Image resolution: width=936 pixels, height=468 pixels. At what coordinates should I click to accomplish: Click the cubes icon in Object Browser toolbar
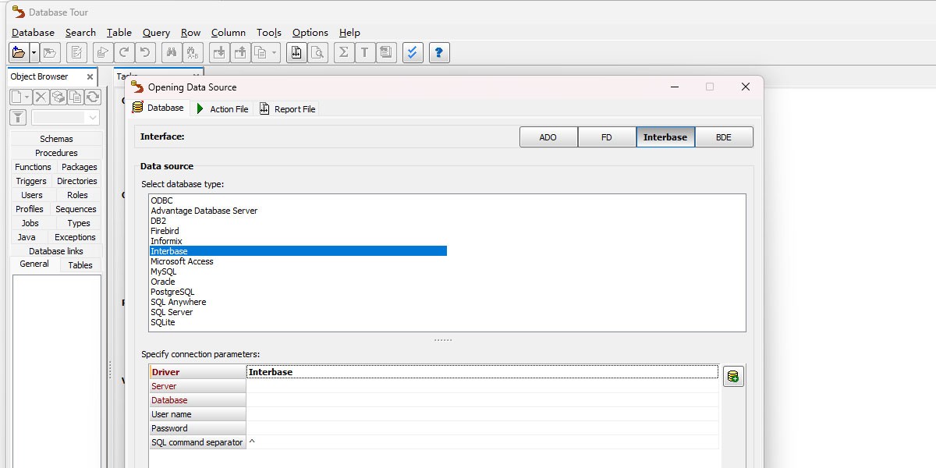pyautogui.click(x=58, y=97)
